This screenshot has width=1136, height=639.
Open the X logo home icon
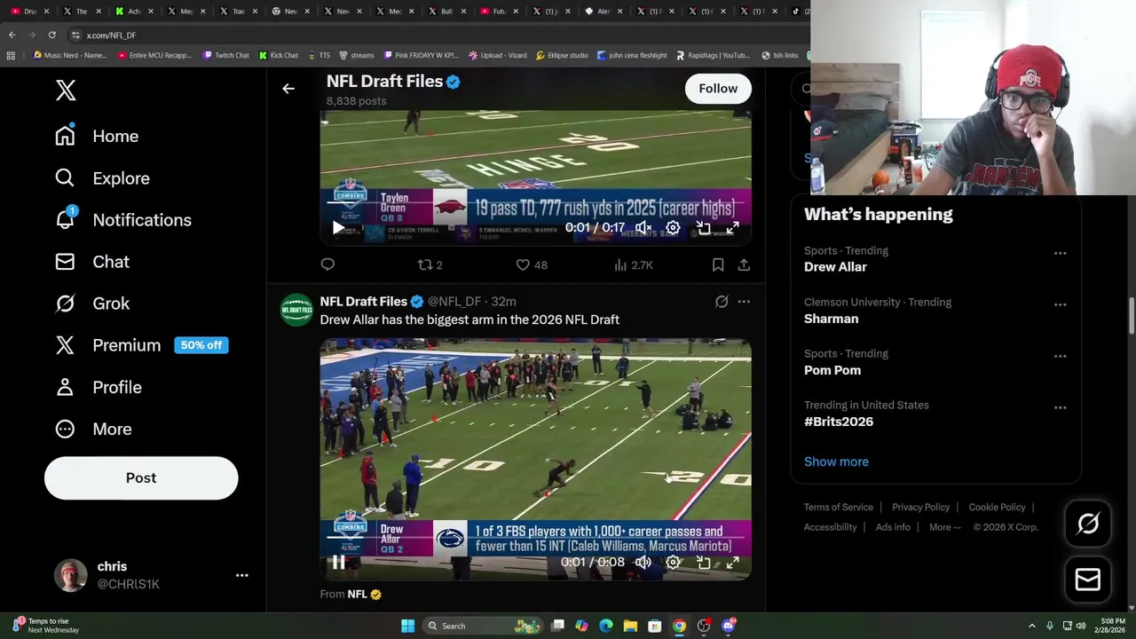coord(66,90)
